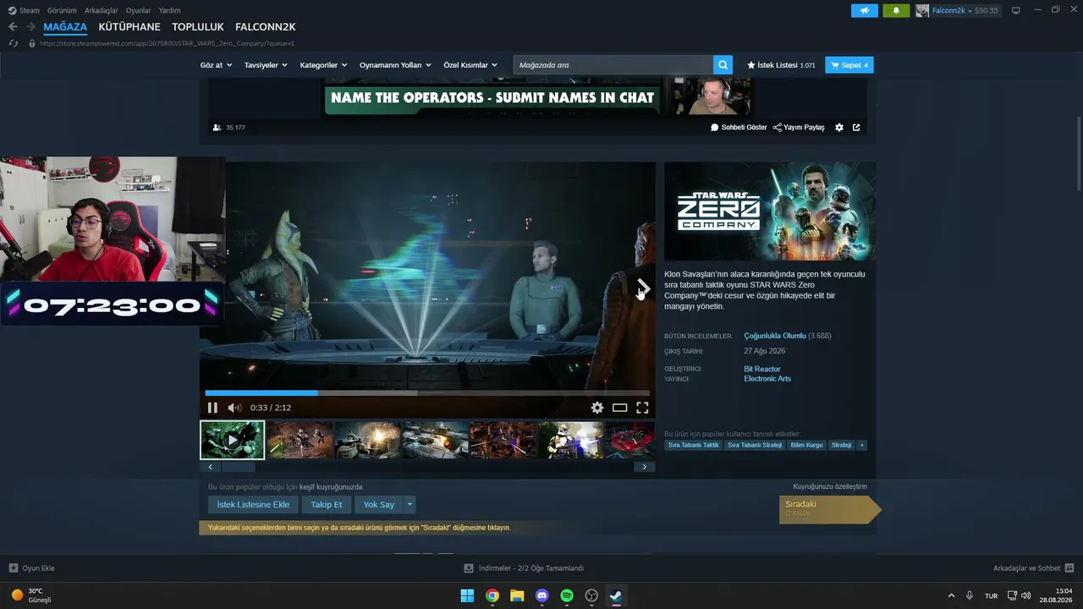Click the search magnifier button
Screen dimensions: 1083x609
pyautogui.click(x=723, y=65)
